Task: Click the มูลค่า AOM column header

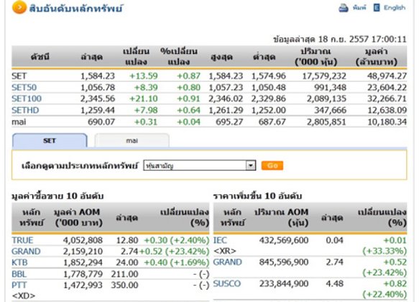Action: pyautogui.click(x=78, y=218)
